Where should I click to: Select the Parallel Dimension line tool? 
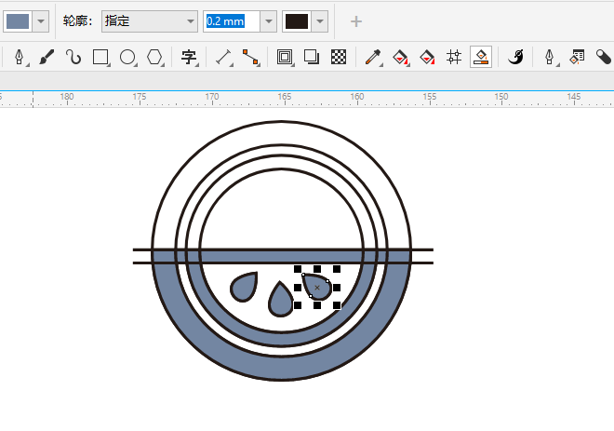223,58
